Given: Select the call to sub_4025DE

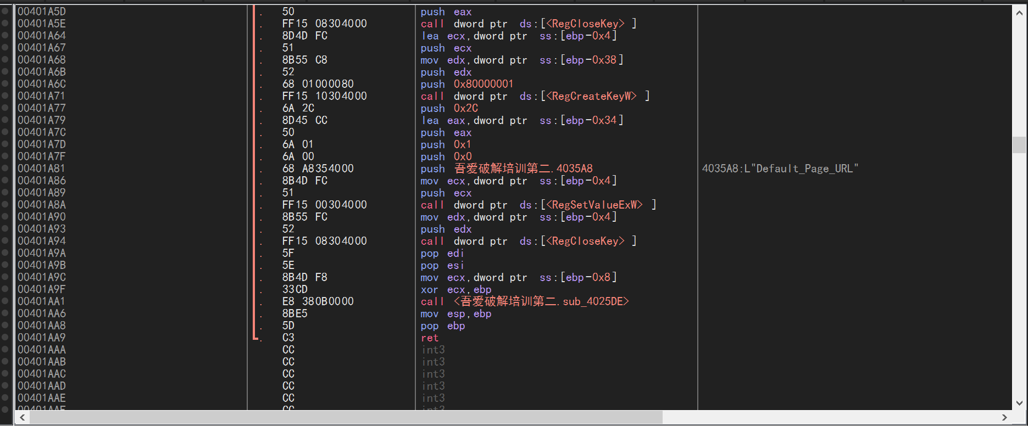Looking at the screenshot, I should coord(525,301).
